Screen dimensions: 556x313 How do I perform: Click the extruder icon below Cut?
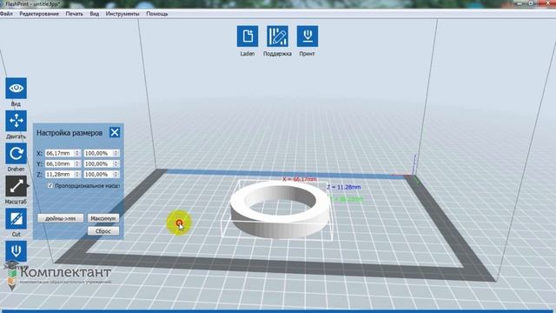16,251
